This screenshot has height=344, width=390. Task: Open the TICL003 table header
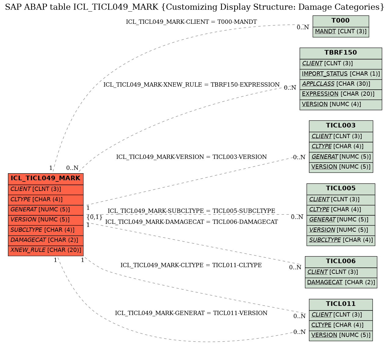(x=341, y=126)
